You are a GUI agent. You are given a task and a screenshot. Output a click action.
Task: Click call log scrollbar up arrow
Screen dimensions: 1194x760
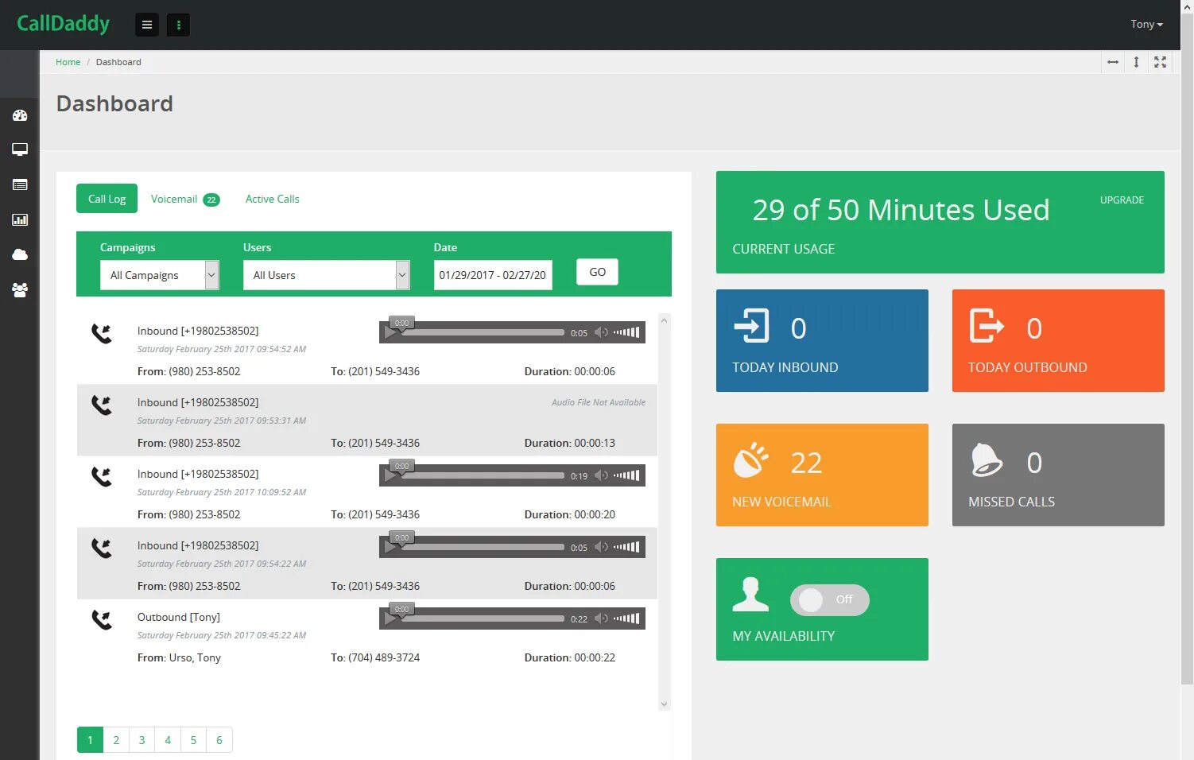[664, 320]
